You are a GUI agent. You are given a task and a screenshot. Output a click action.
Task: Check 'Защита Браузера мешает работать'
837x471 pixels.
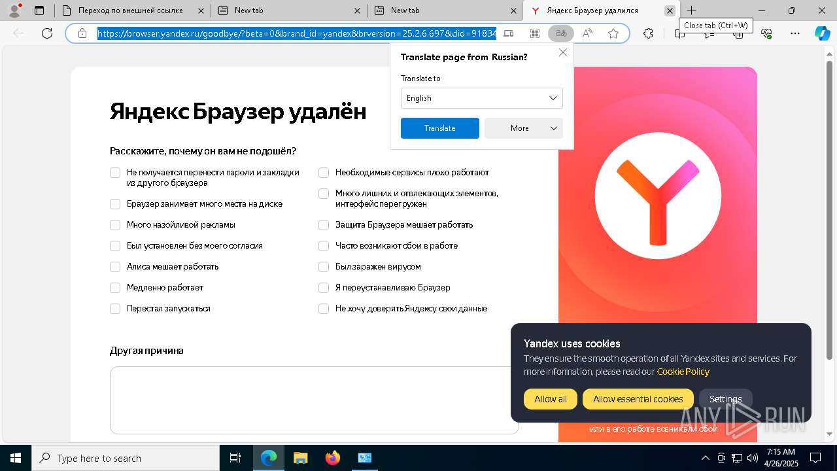pos(324,225)
